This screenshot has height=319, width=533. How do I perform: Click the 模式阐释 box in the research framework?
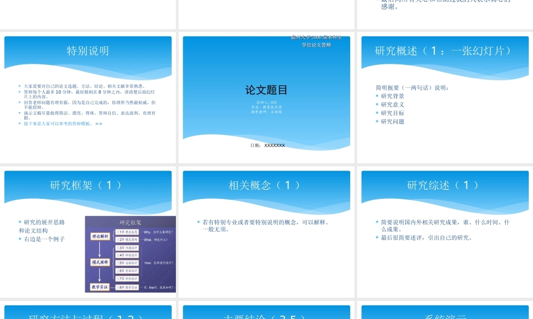(99, 262)
